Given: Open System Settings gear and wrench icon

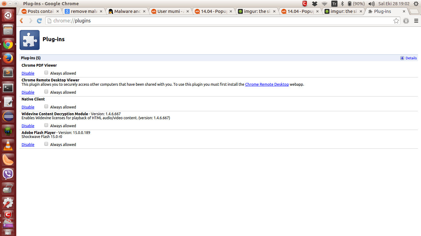Looking at the screenshot, I should click(8, 203).
